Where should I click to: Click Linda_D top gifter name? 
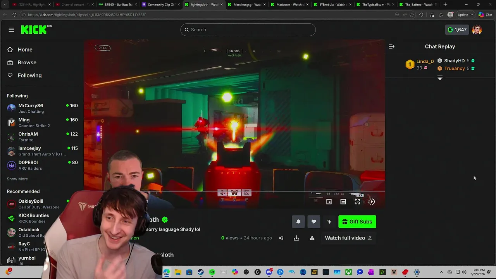click(x=425, y=62)
